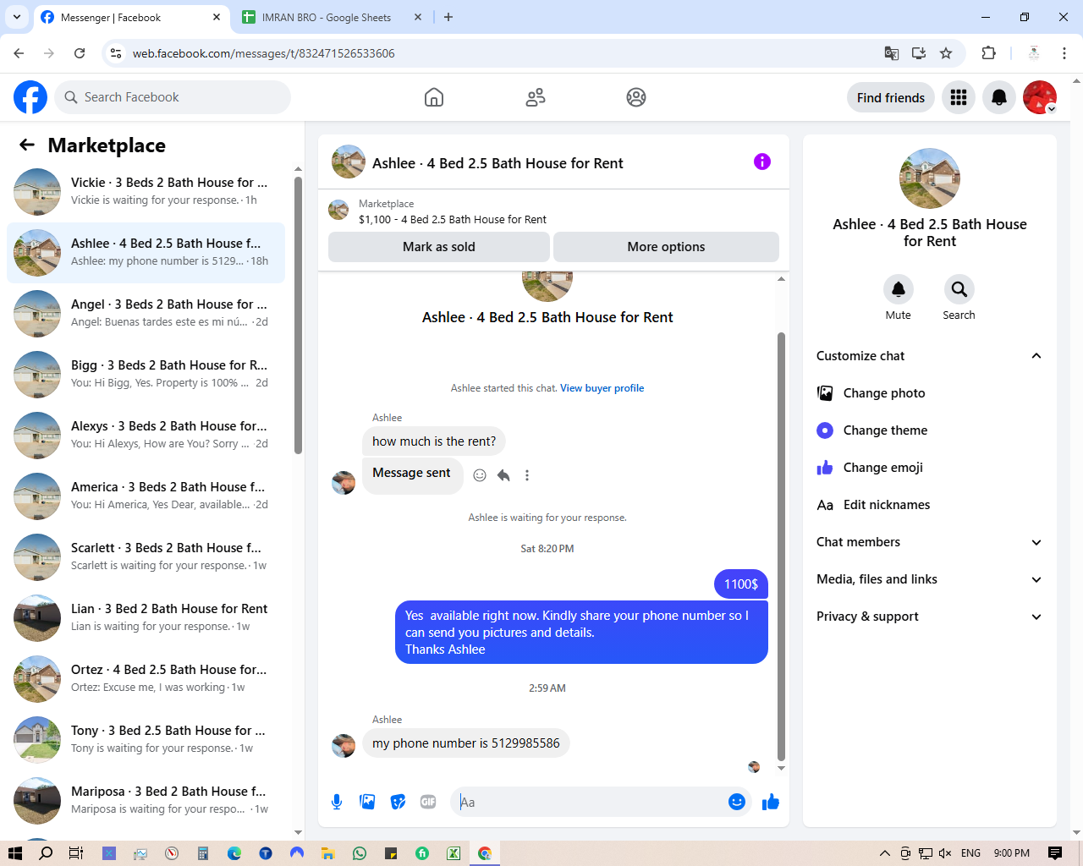Open the Groups icon in top navigation
Viewport: 1083px width, 866px height.
(x=636, y=97)
